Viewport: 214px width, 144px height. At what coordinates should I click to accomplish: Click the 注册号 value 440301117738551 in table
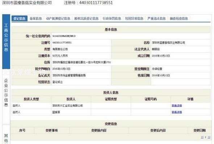(62, 43)
